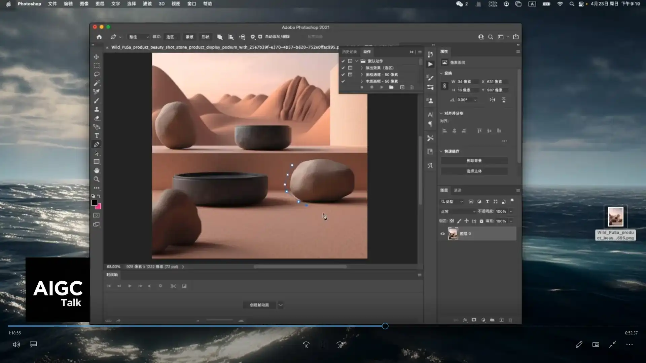Toggle the 自动添加/删除 checkbox
The image size is (646, 363).
[x=260, y=37]
